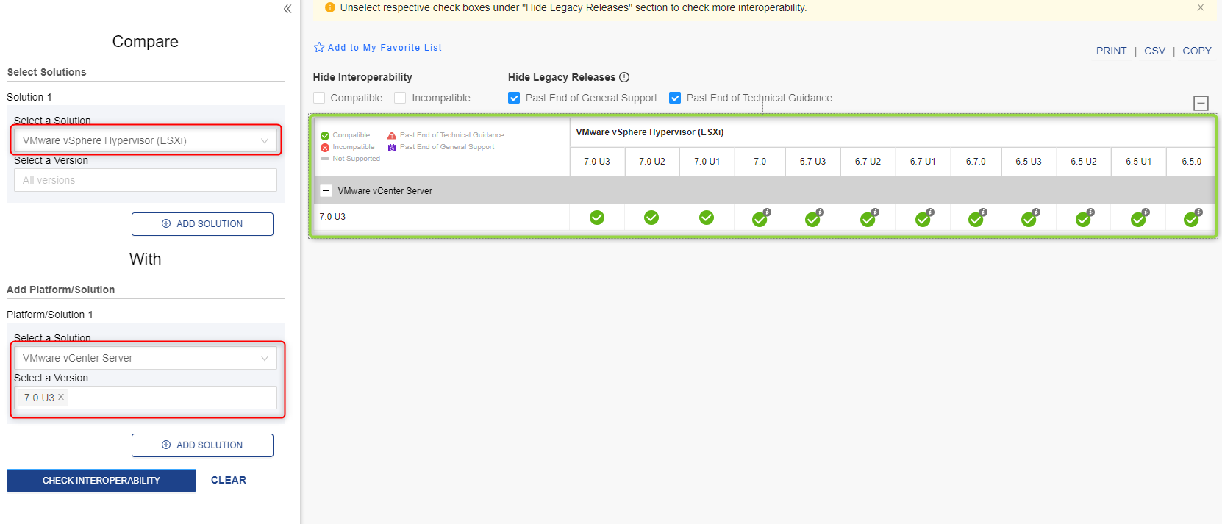Open the Solution 1 solution dropdown
The width and height of the screenshot is (1222, 524).
(x=146, y=140)
